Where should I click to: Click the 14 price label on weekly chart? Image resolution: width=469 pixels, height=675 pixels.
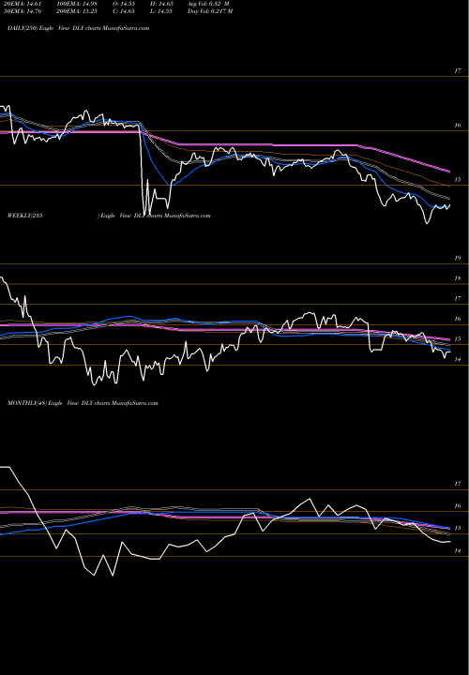click(458, 359)
